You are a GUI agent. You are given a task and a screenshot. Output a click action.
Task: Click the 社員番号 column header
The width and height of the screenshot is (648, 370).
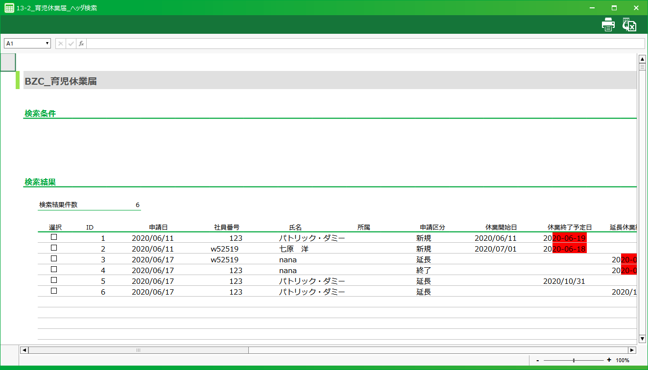click(226, 228)
